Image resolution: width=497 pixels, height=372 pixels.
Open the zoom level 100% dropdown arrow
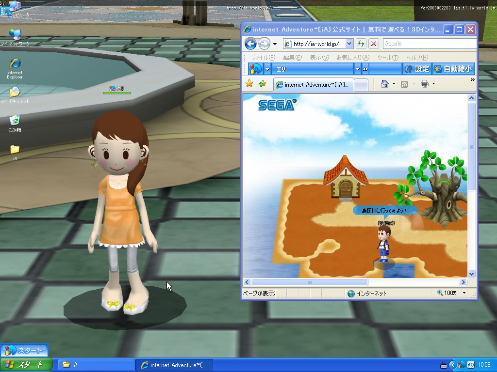coord(464,293)
